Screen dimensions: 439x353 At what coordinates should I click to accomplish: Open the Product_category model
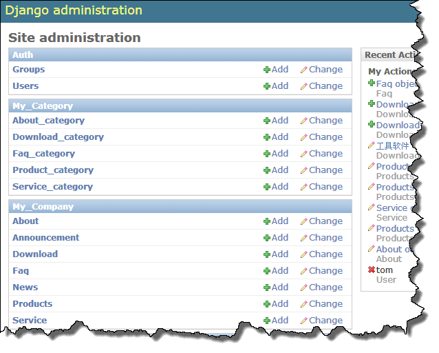pos(53,170)
